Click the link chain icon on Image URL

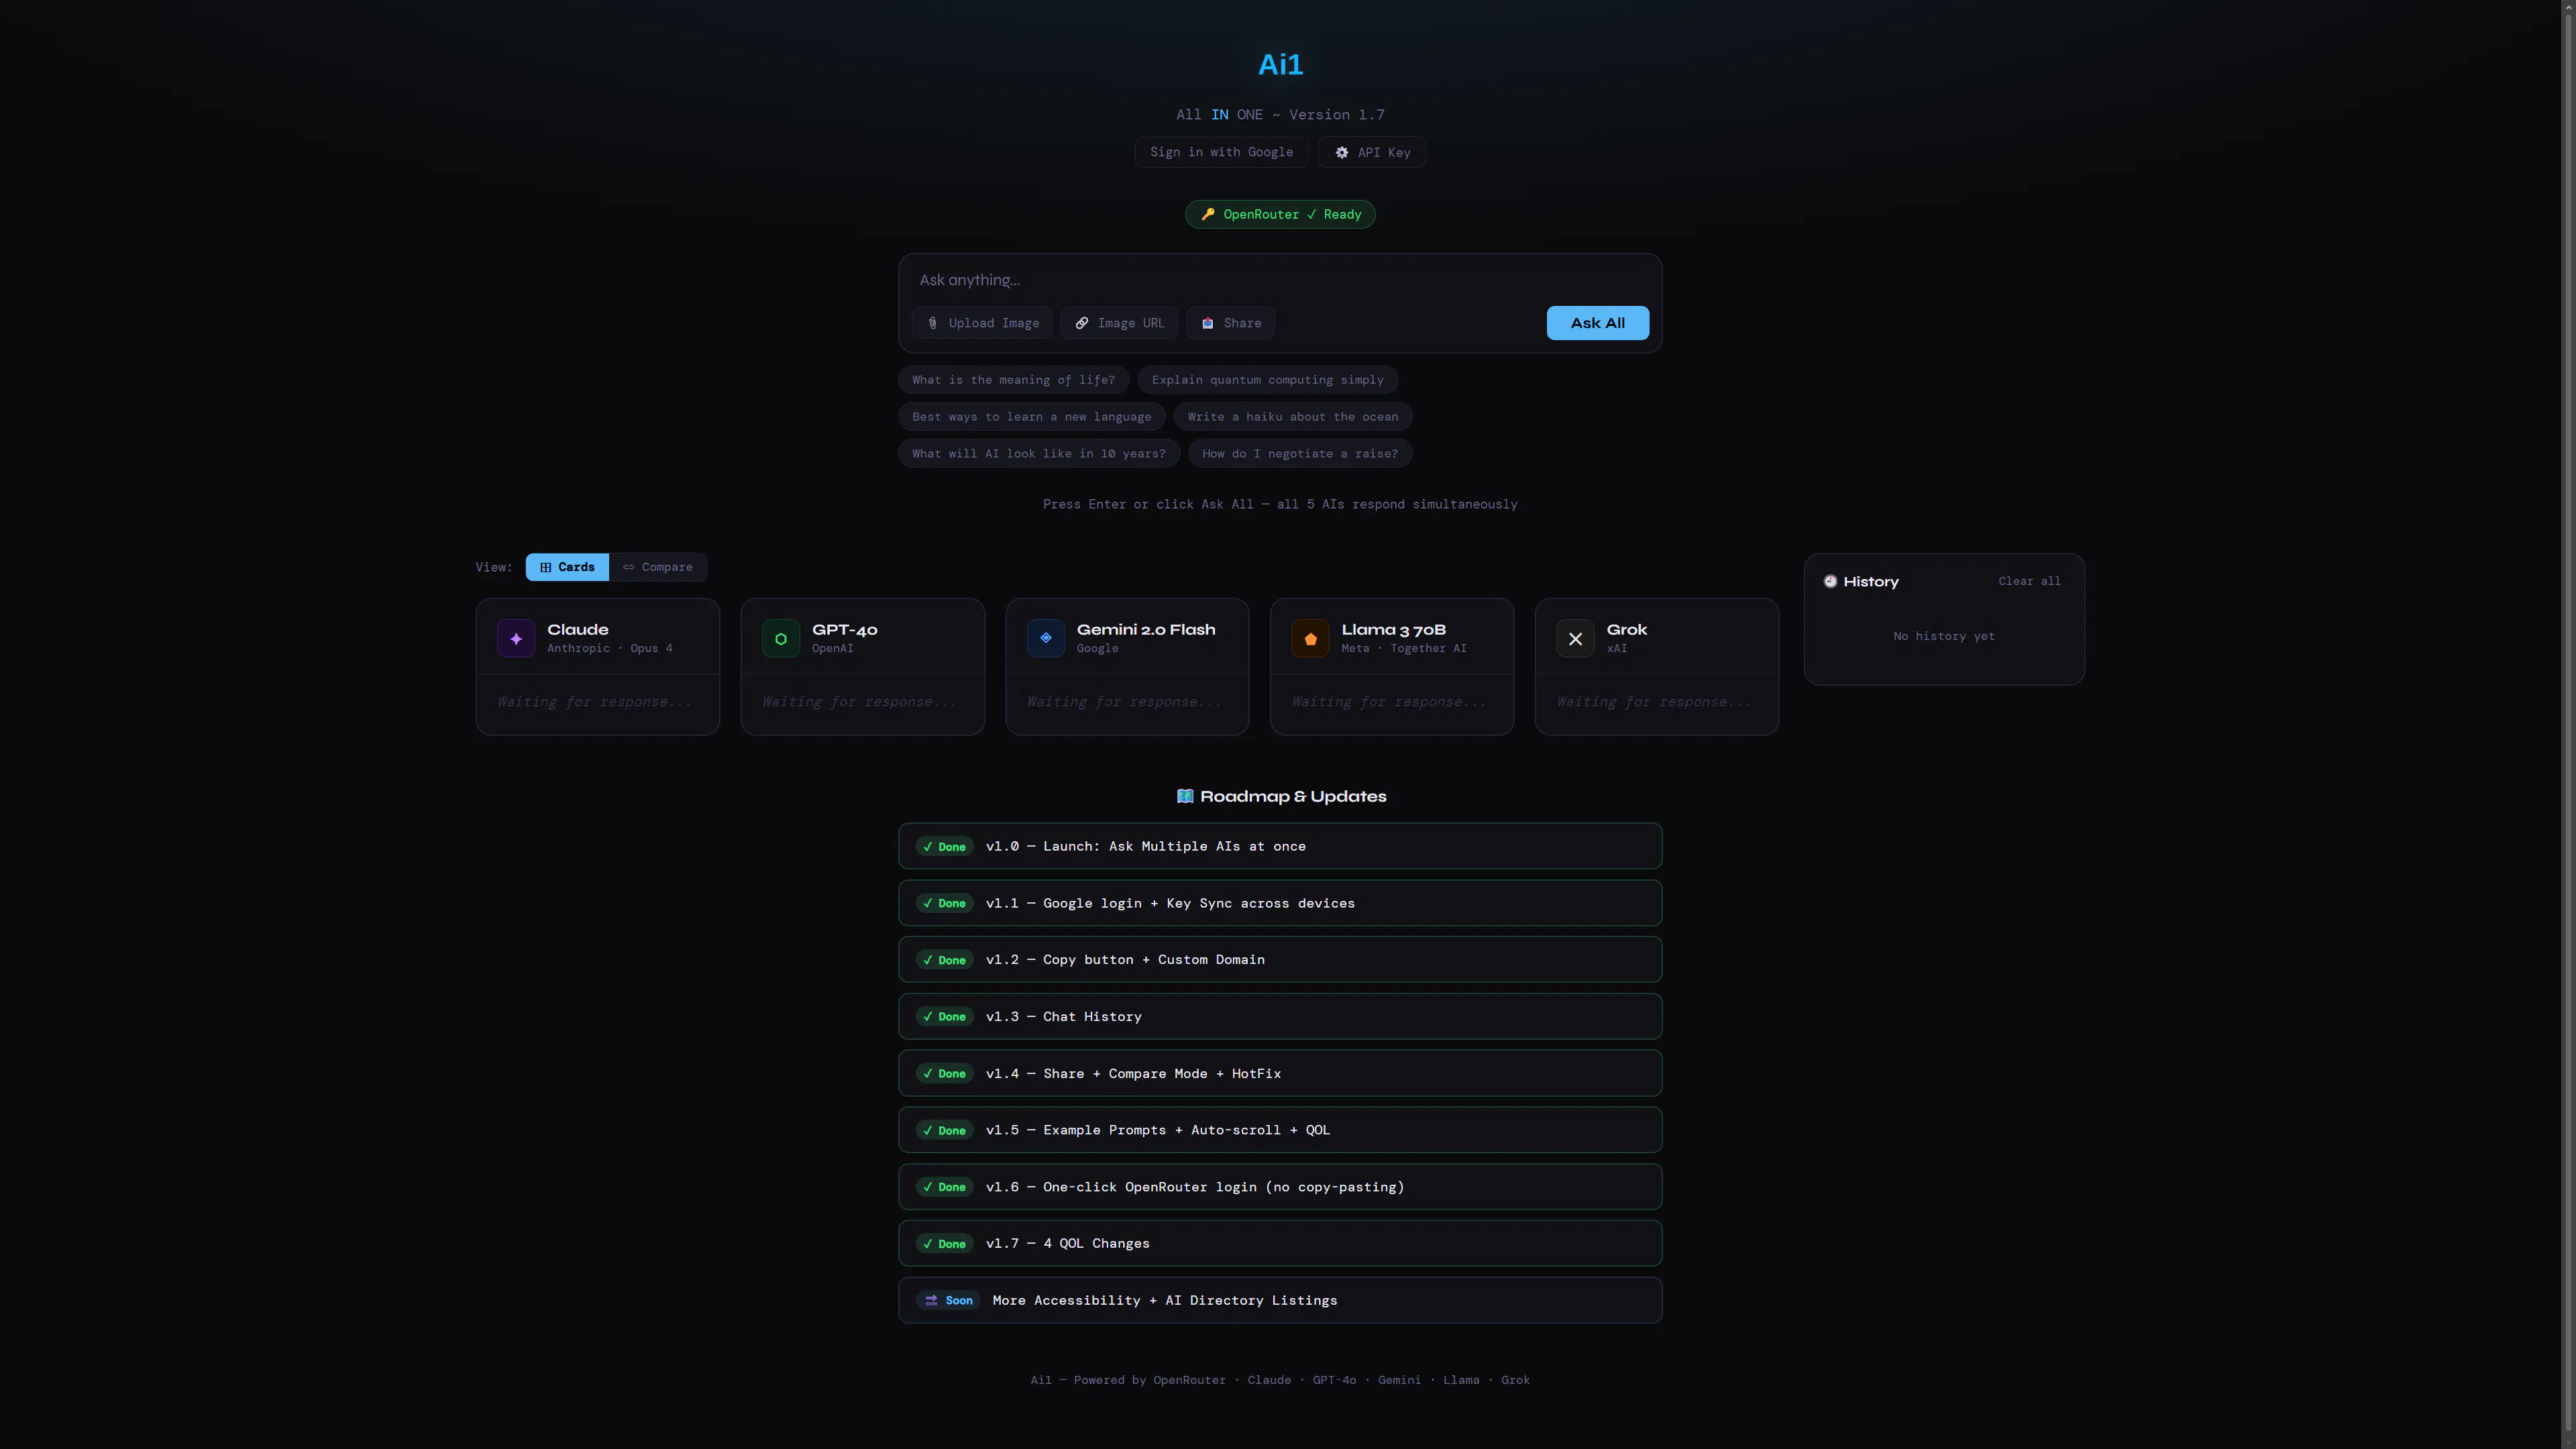tap(1081, 323)
